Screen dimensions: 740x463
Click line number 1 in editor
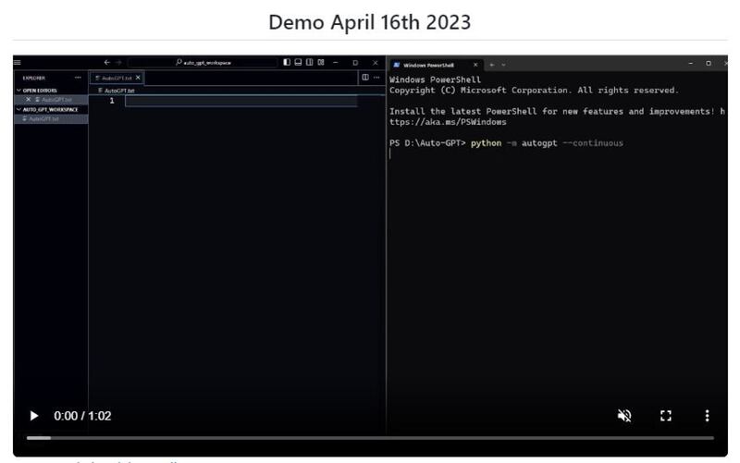click(112, 101)
